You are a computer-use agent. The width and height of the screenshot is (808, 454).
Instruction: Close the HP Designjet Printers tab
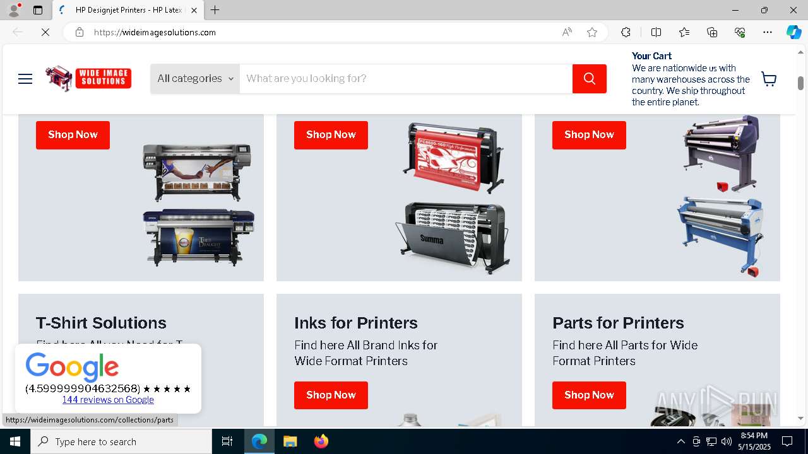tap(194, 10)
